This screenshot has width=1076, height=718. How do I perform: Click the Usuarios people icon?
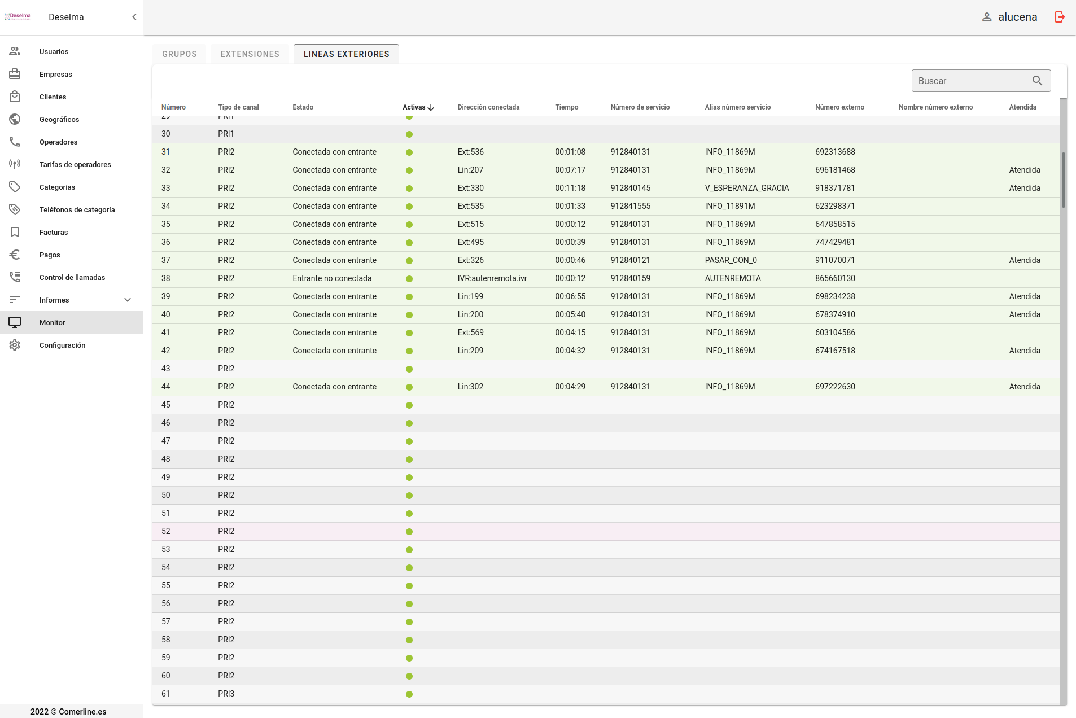point(15,51)
